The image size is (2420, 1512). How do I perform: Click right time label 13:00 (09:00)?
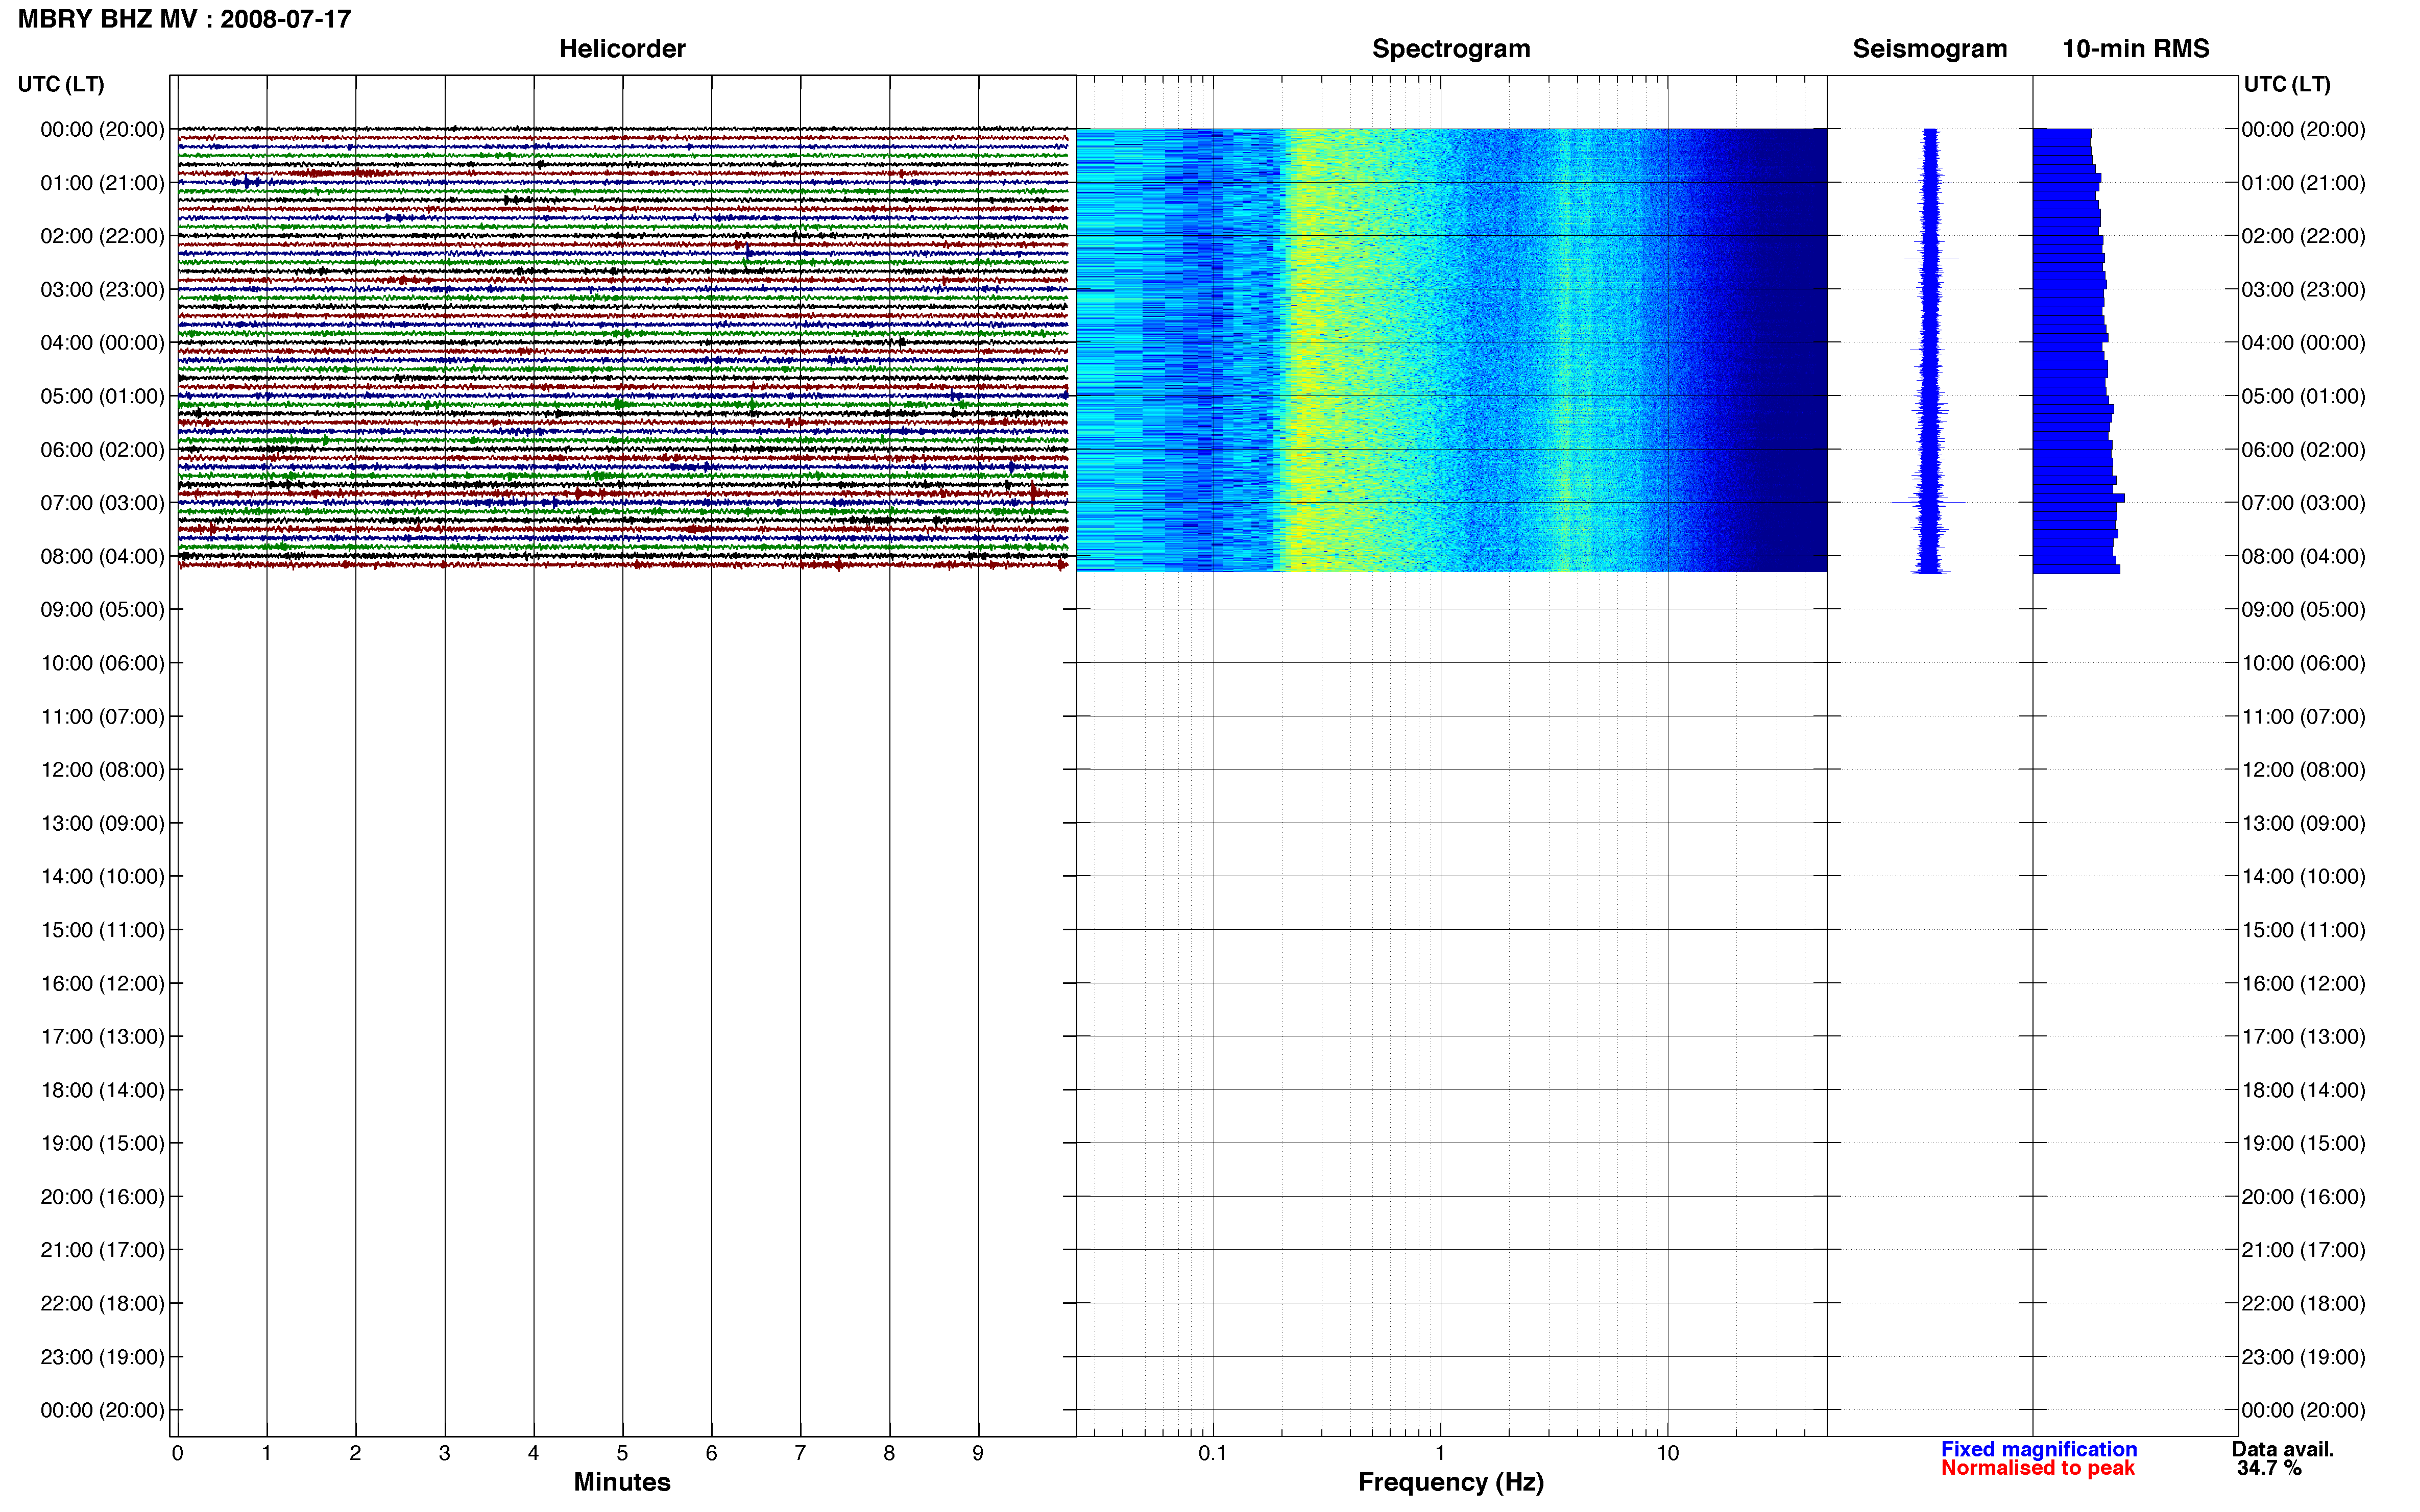click(x=2303, y=823)
